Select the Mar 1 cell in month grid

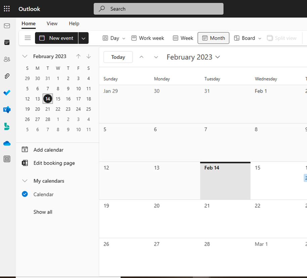tap(276, 257)
